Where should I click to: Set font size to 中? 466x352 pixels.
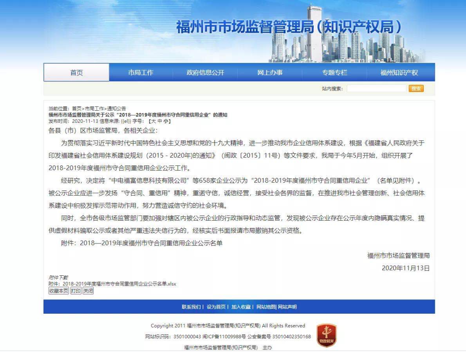(x=158, y=121)
